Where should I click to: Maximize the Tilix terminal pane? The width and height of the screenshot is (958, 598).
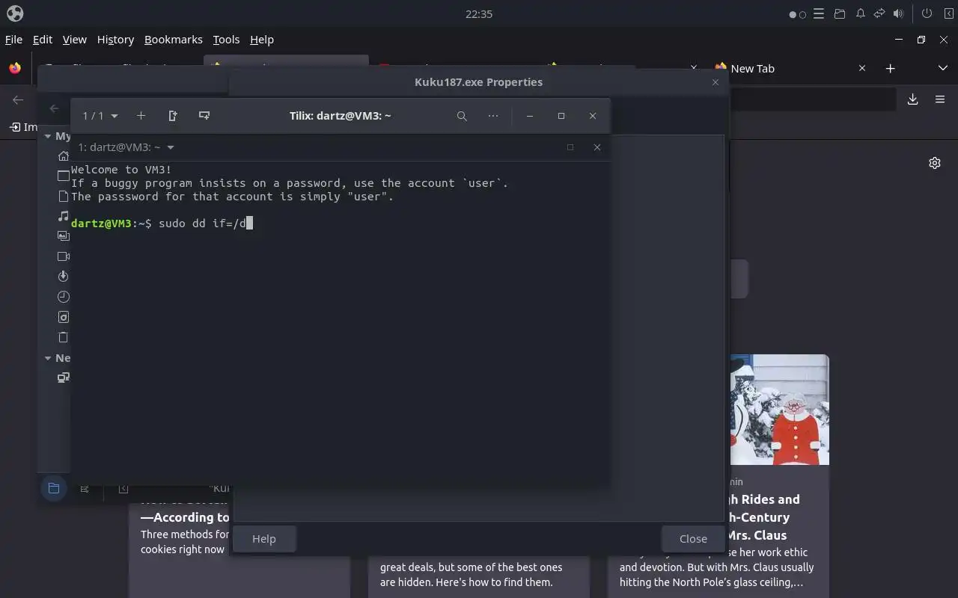570,147
